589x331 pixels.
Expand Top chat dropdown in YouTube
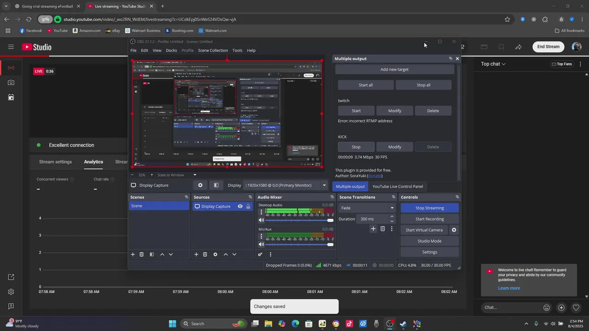click(493, 64)
